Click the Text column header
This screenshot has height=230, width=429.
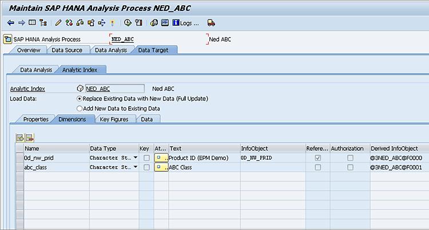click(204, 148)
